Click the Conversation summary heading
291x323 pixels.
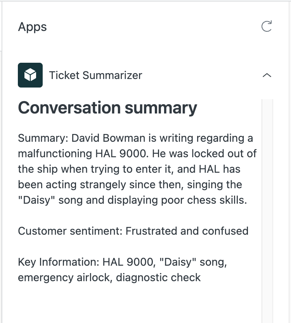pyautogui.click(x=107, y=108)
